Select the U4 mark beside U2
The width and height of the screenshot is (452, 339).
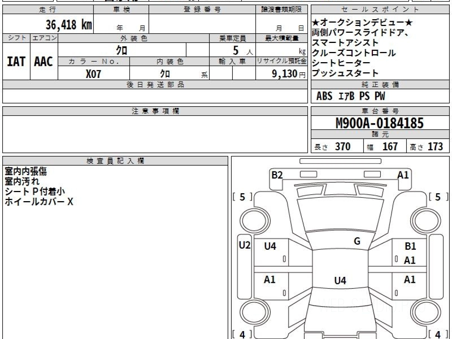[270, 246]
